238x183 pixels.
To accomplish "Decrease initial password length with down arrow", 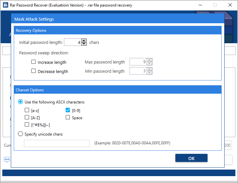I will (84, 44).
